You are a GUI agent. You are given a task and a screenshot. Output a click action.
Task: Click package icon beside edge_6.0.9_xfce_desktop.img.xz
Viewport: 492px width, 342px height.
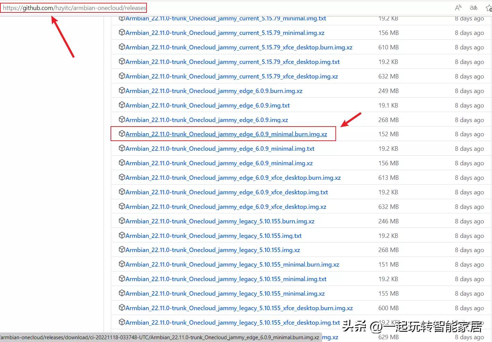tap(122, 206)
